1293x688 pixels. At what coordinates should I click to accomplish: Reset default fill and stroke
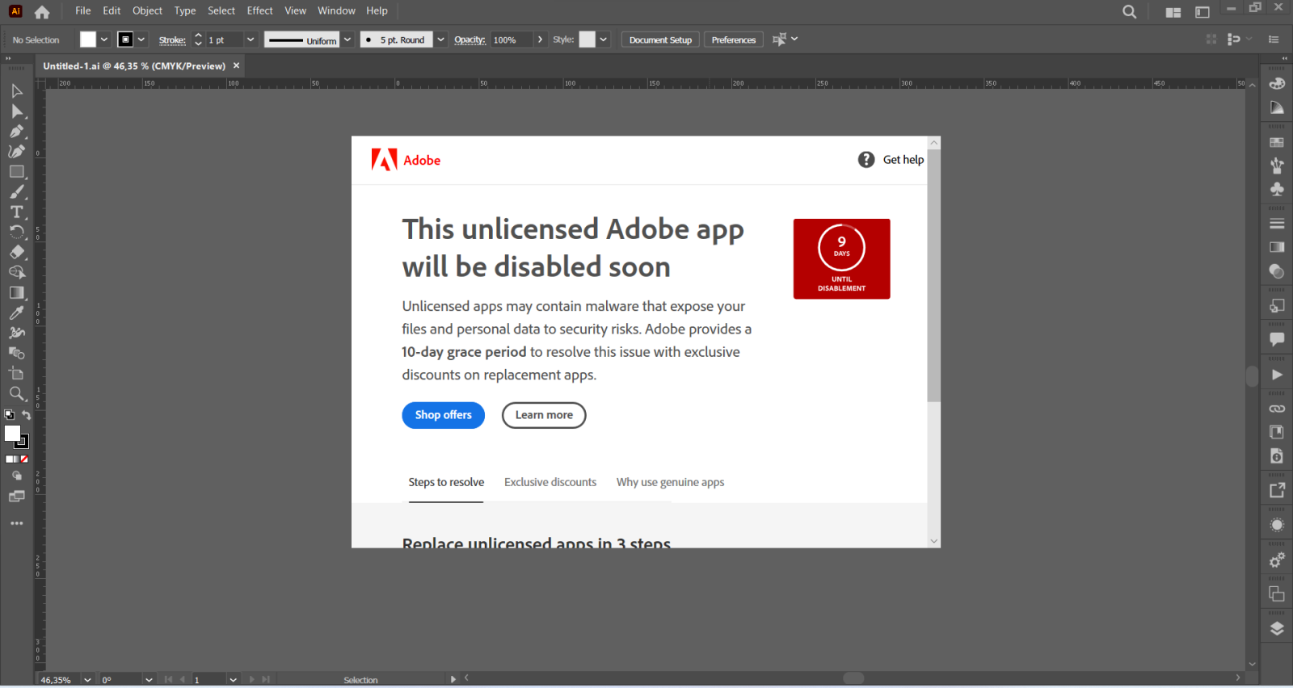pyautogui.click(x=9, y=415)
